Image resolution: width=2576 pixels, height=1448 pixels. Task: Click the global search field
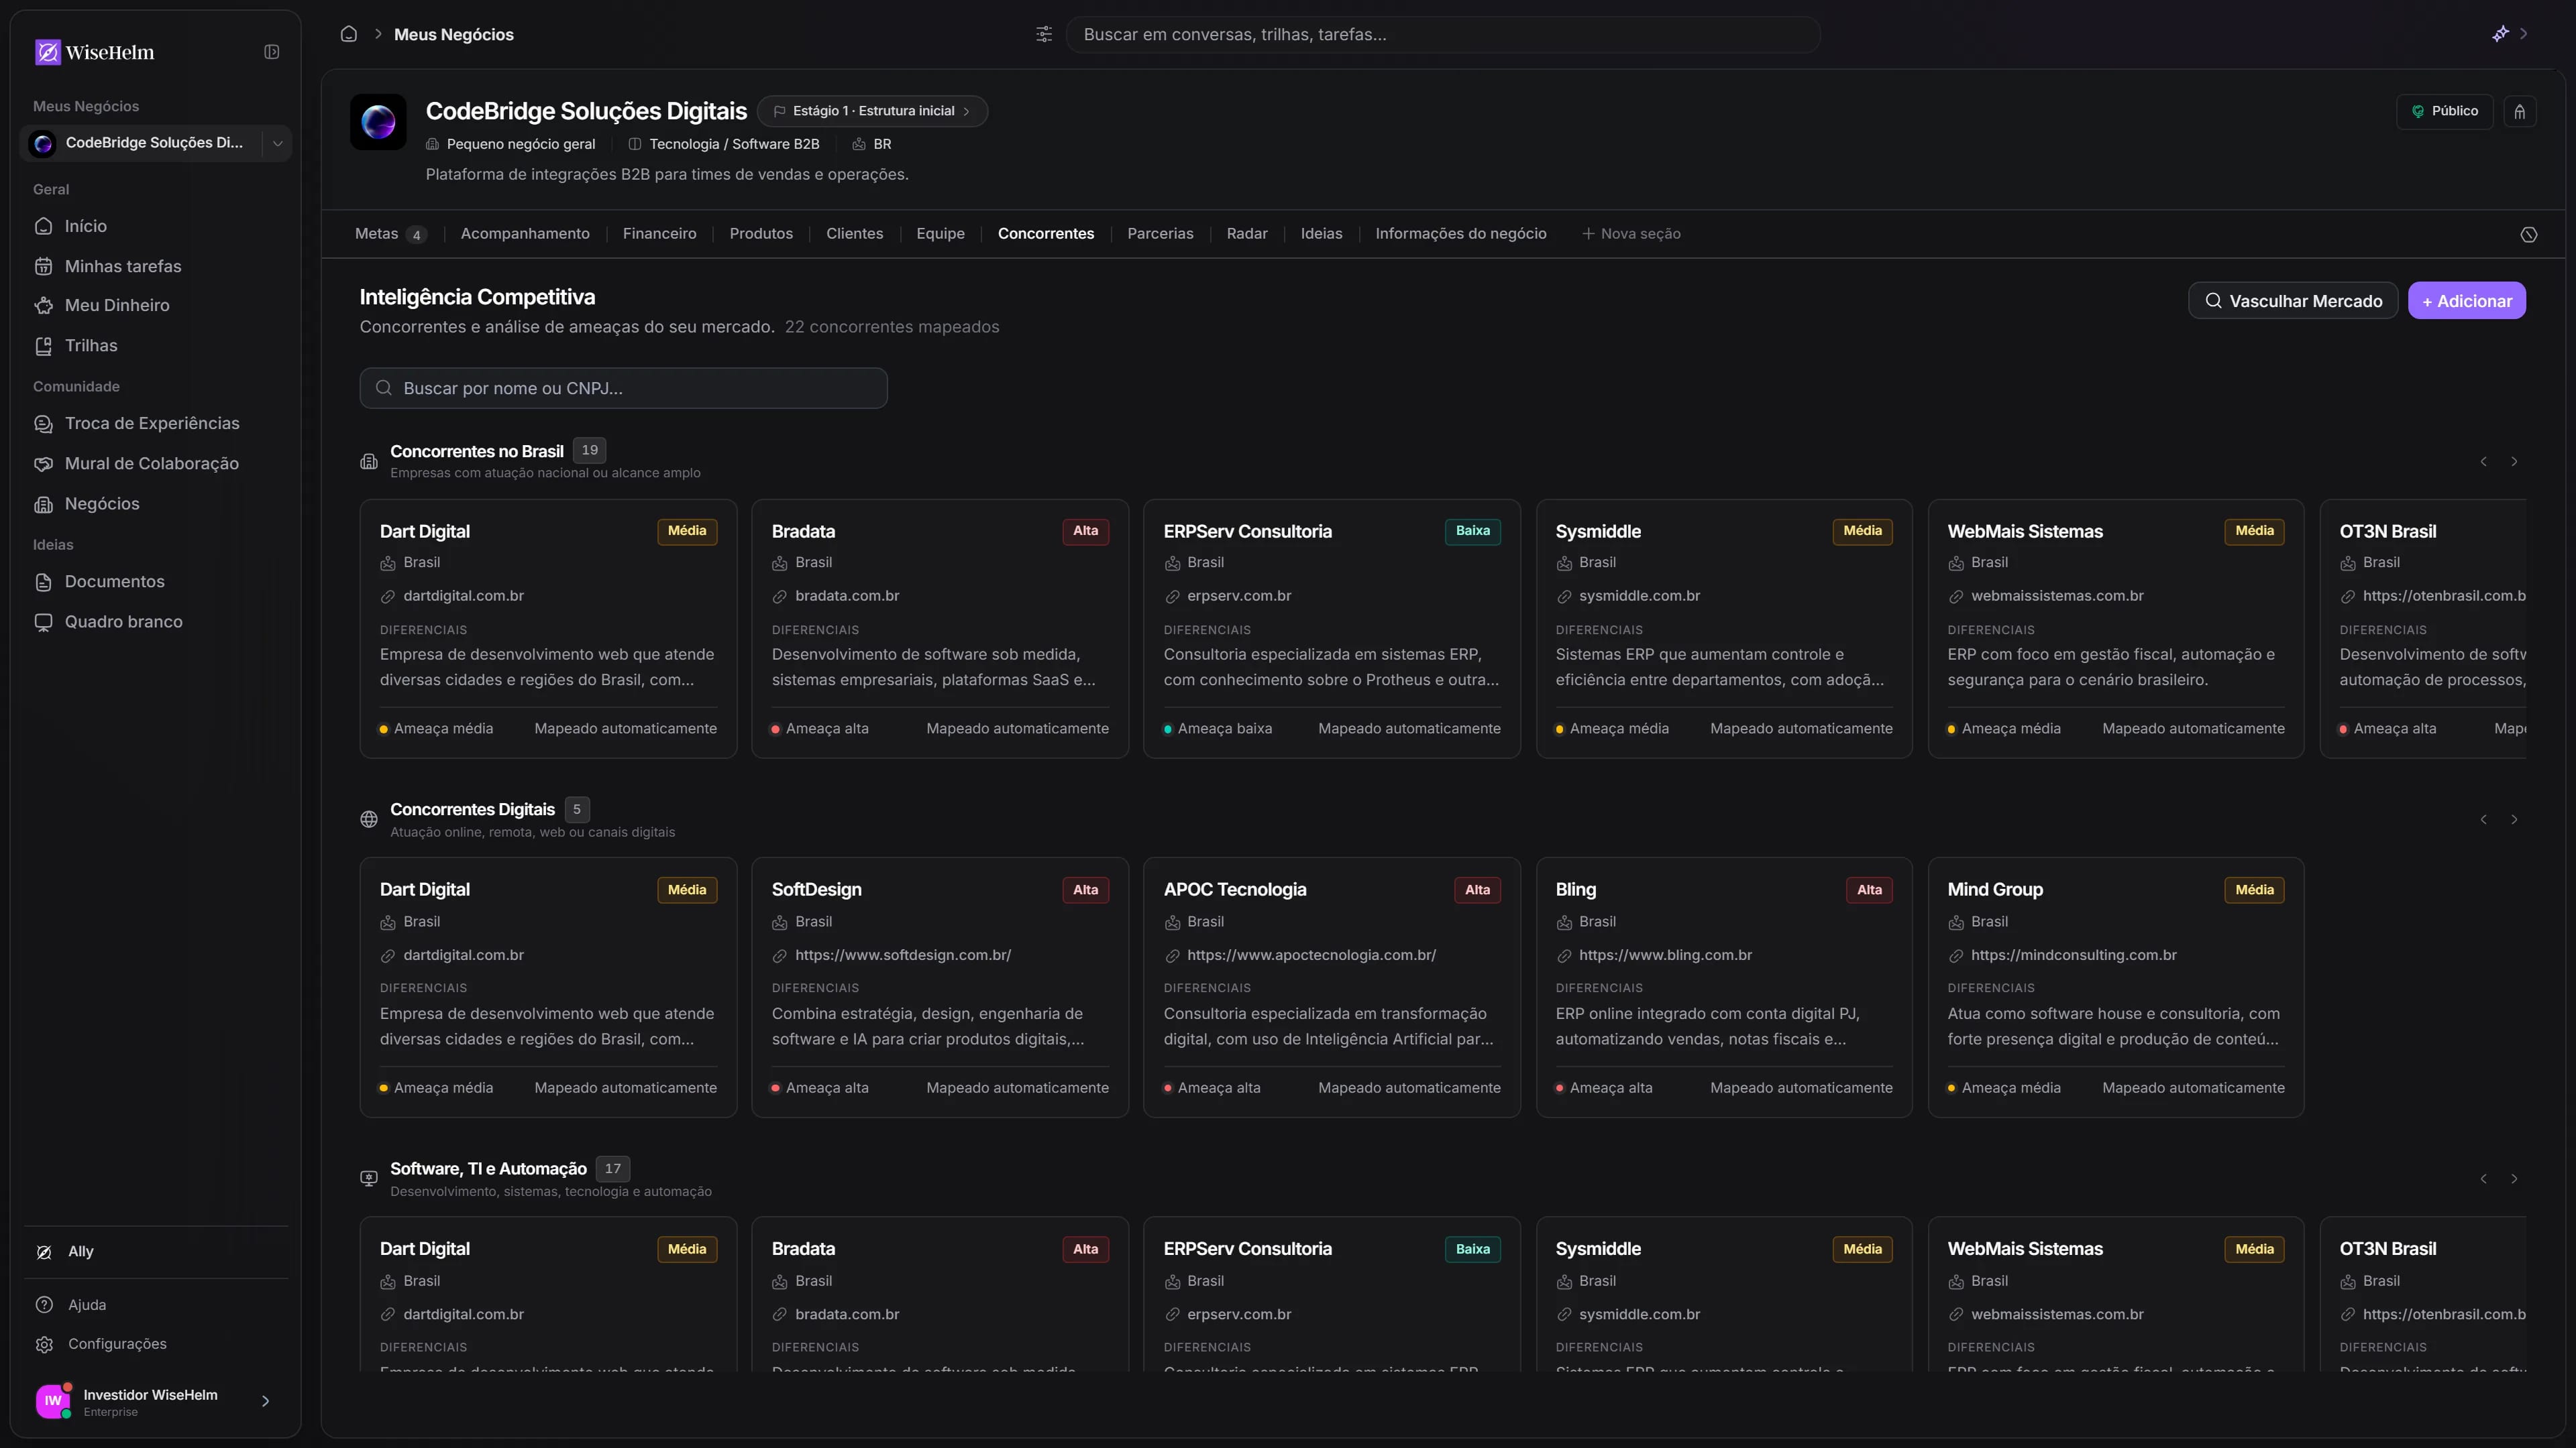pyautogui.click(x=1443, y=34)
